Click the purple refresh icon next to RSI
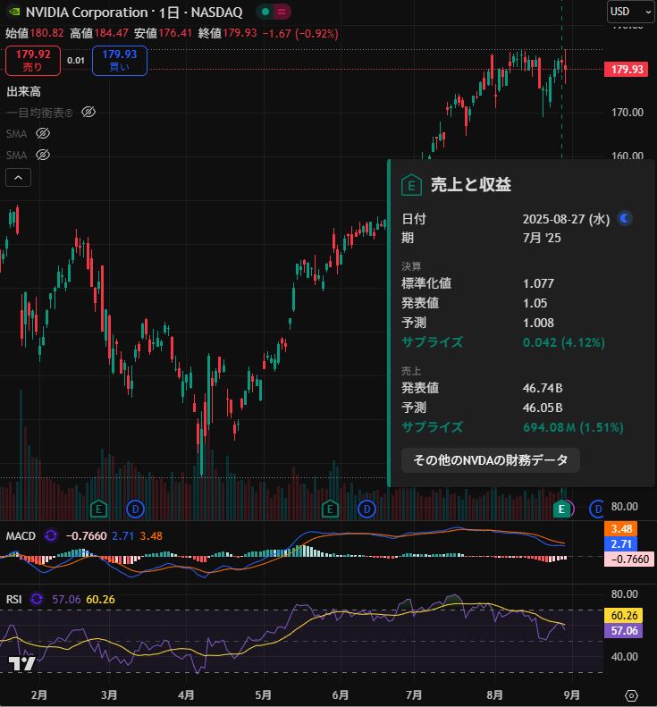This screenshot has width=657, height=707. [37, 599]
